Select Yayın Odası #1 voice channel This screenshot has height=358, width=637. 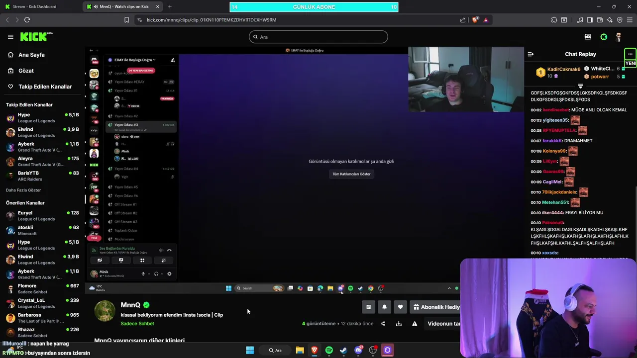(x=142, y=90)
